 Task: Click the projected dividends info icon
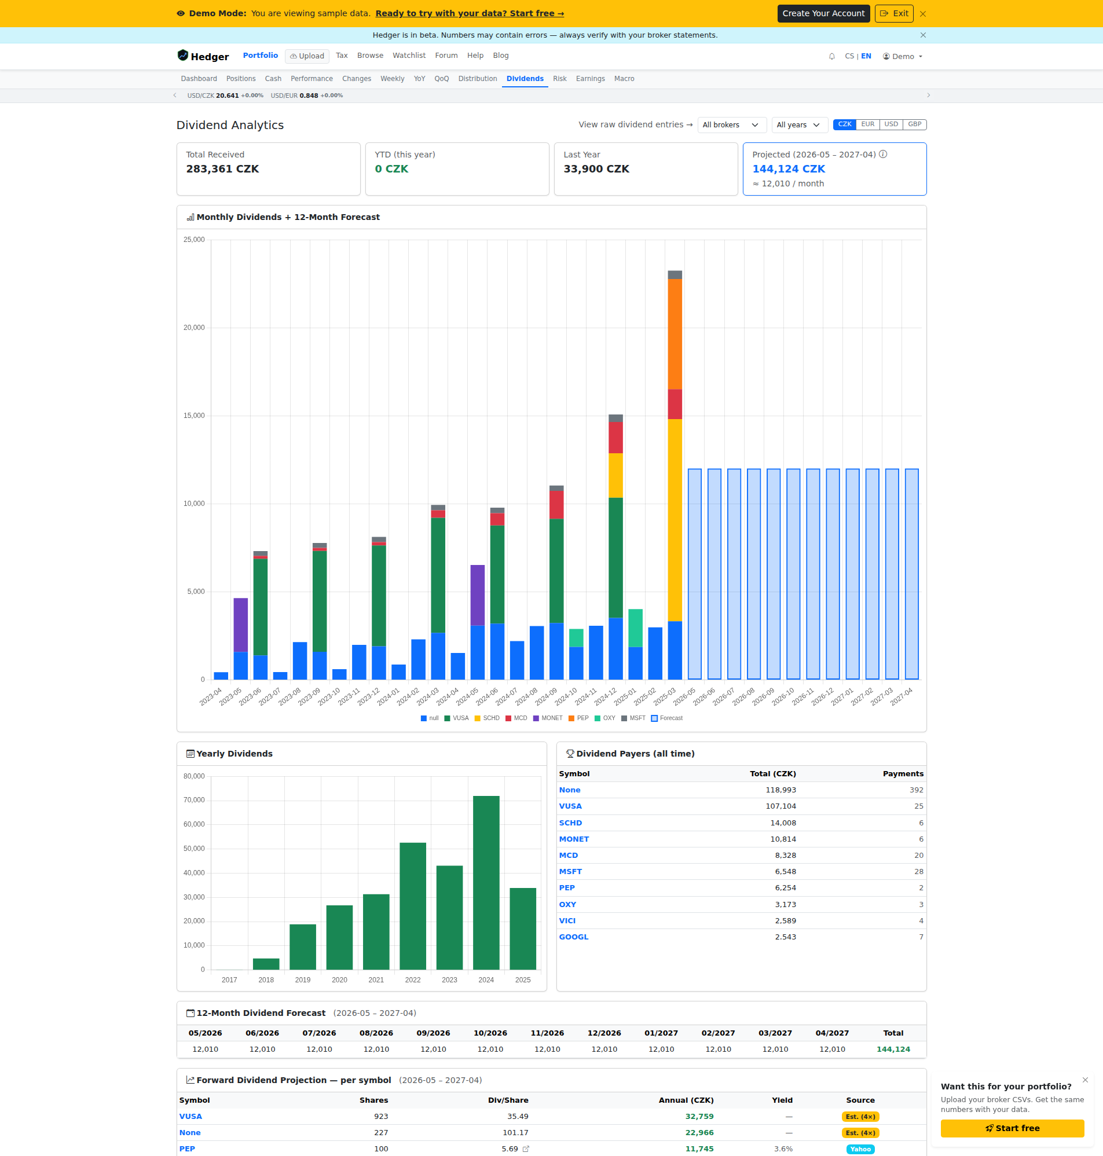pos(883,155)
